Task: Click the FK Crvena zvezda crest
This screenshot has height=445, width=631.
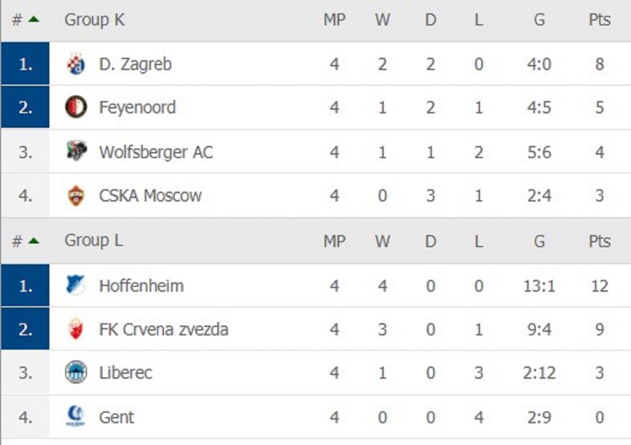Action: [76, 329]
